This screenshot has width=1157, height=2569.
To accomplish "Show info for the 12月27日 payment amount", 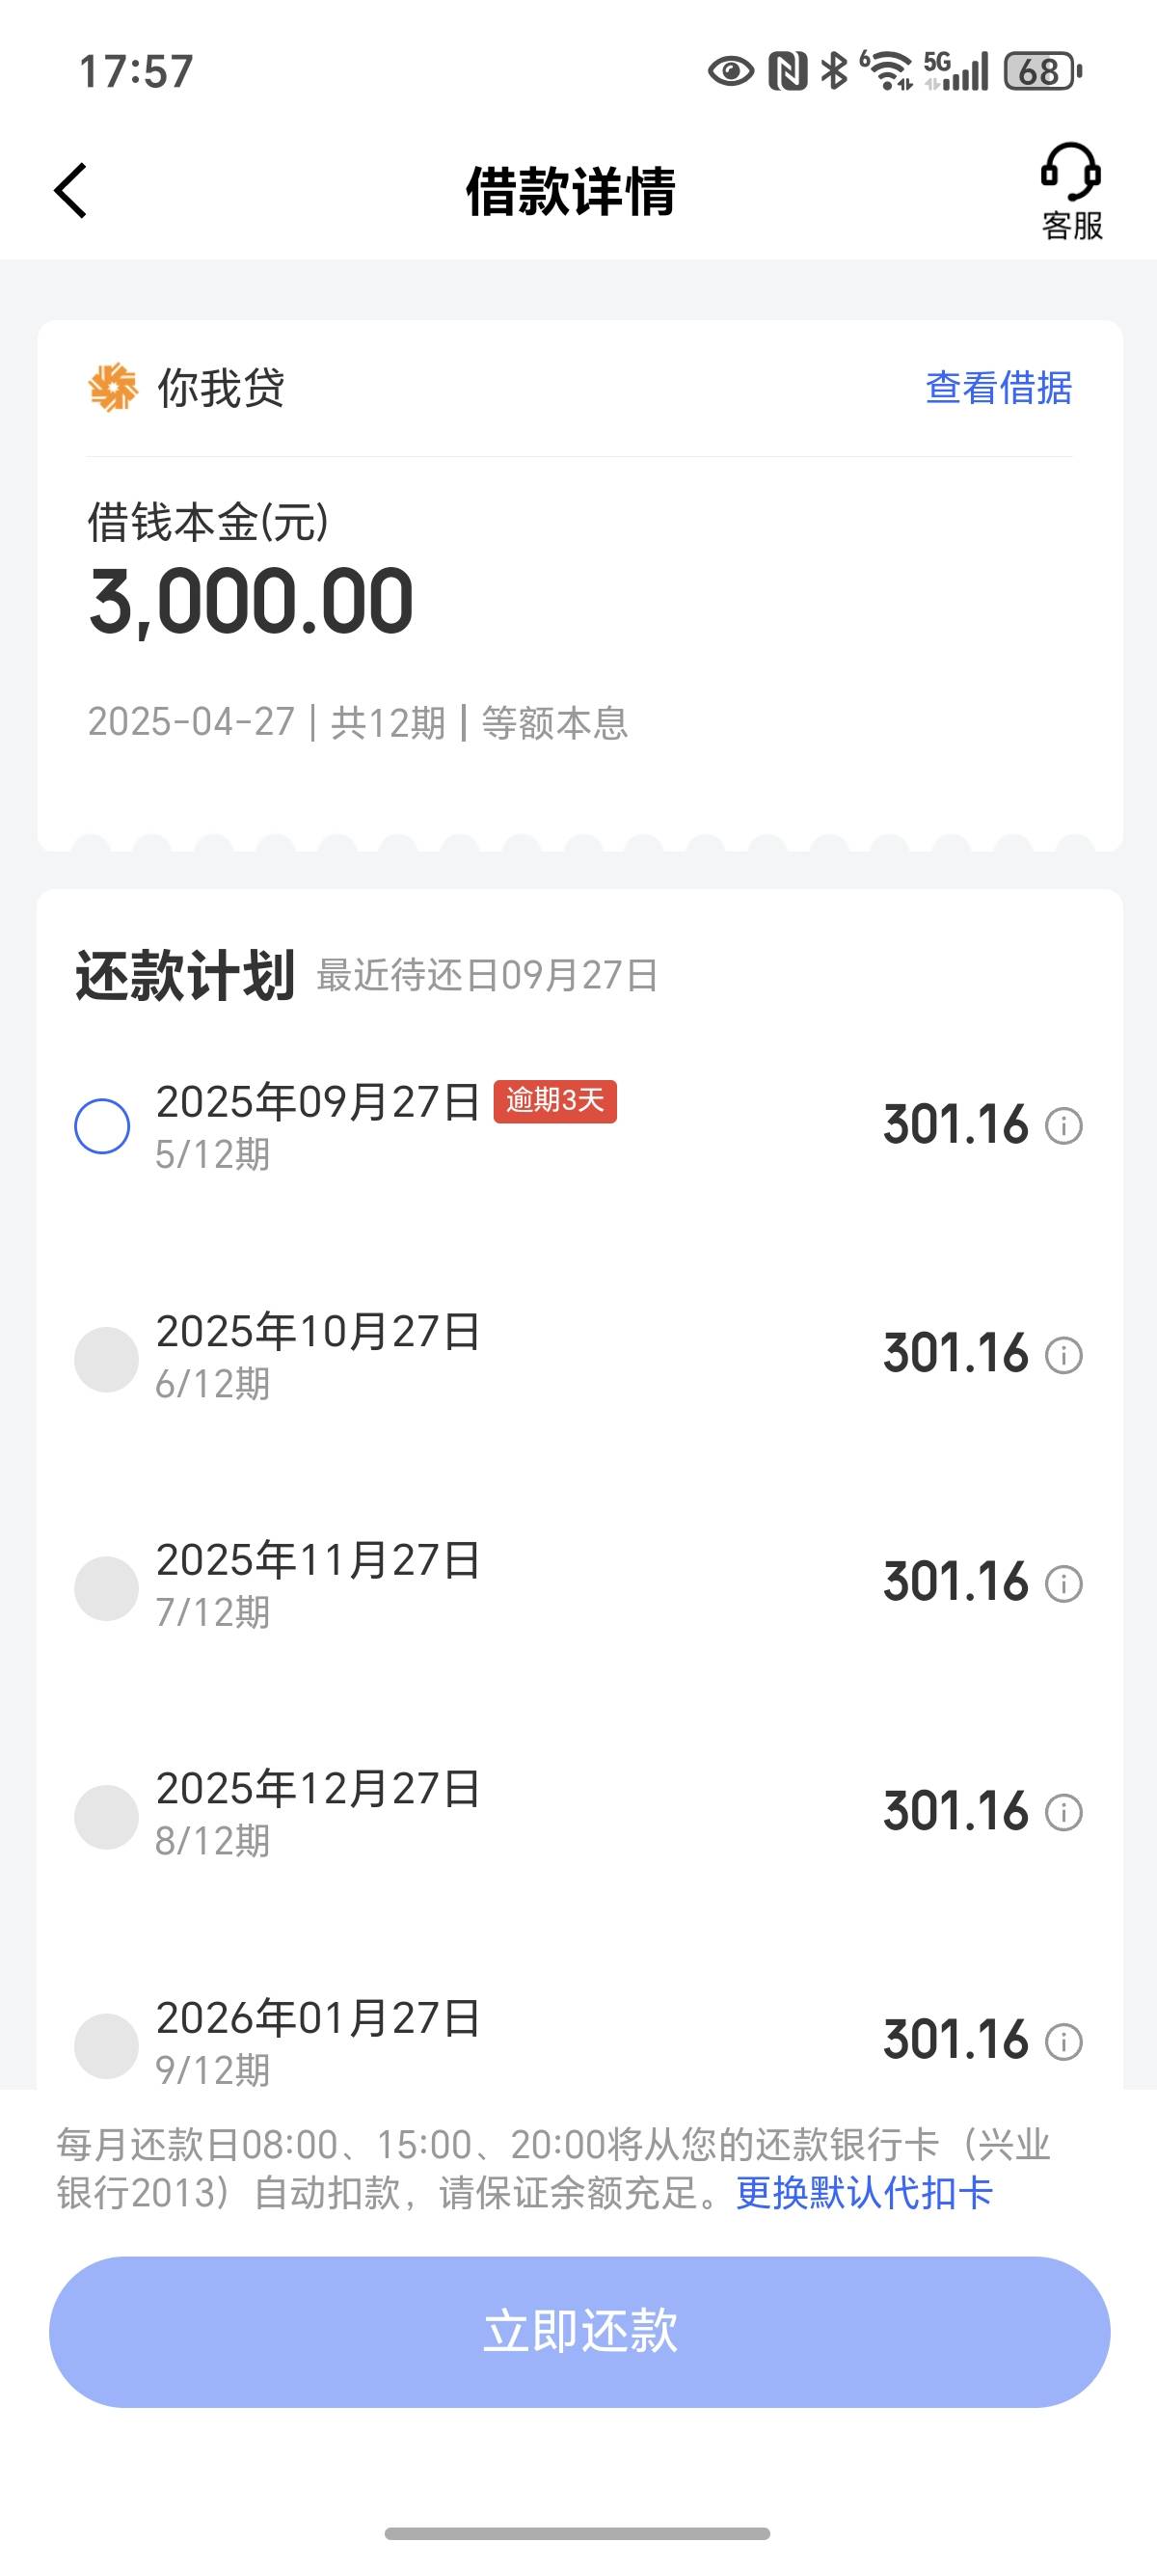I will click(x=1063, y=1812).
